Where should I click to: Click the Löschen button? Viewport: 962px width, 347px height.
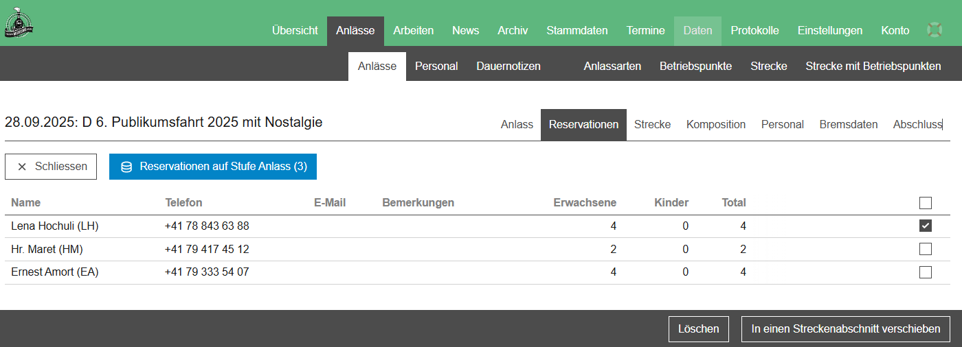tap(698, 329)
